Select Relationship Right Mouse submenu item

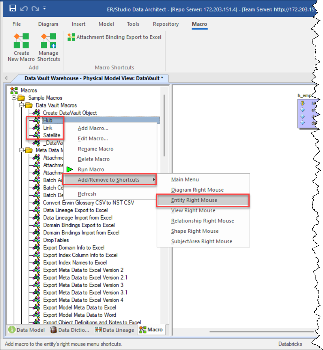[x=202, y=221]
